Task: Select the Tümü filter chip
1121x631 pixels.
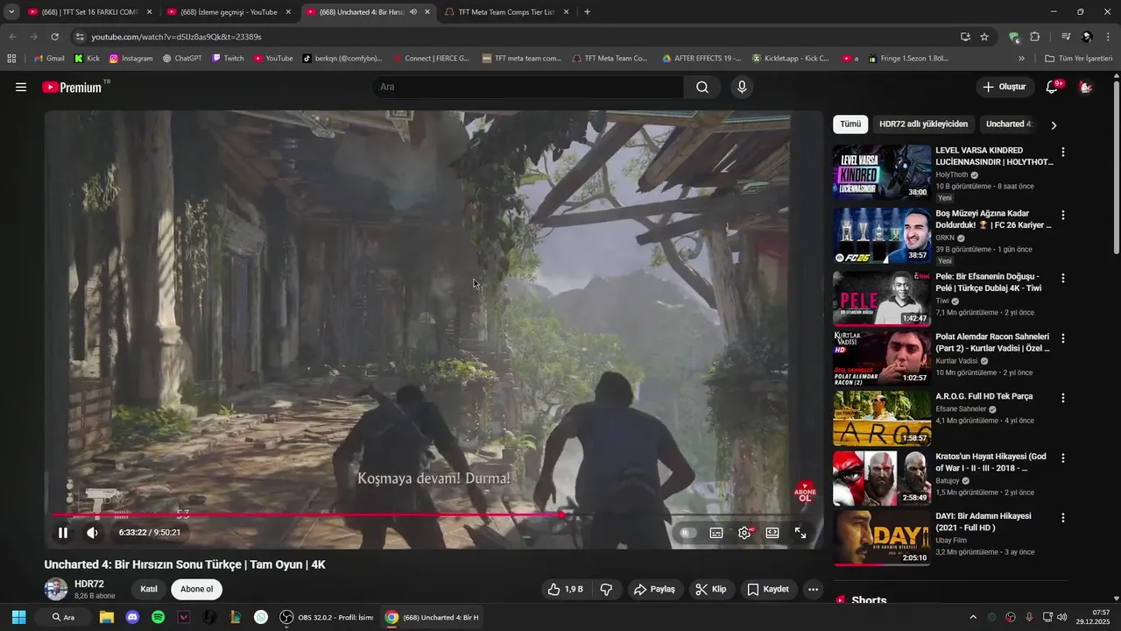Action: pos(850,124)
